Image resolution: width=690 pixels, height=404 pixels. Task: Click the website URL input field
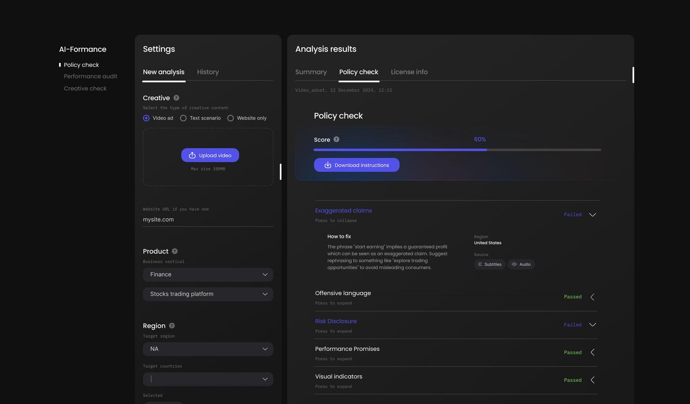208,220
